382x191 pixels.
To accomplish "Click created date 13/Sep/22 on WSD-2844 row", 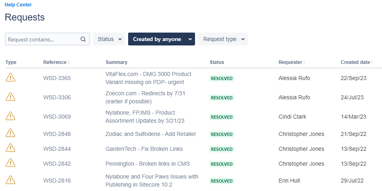I will click(x=353, y=149).
